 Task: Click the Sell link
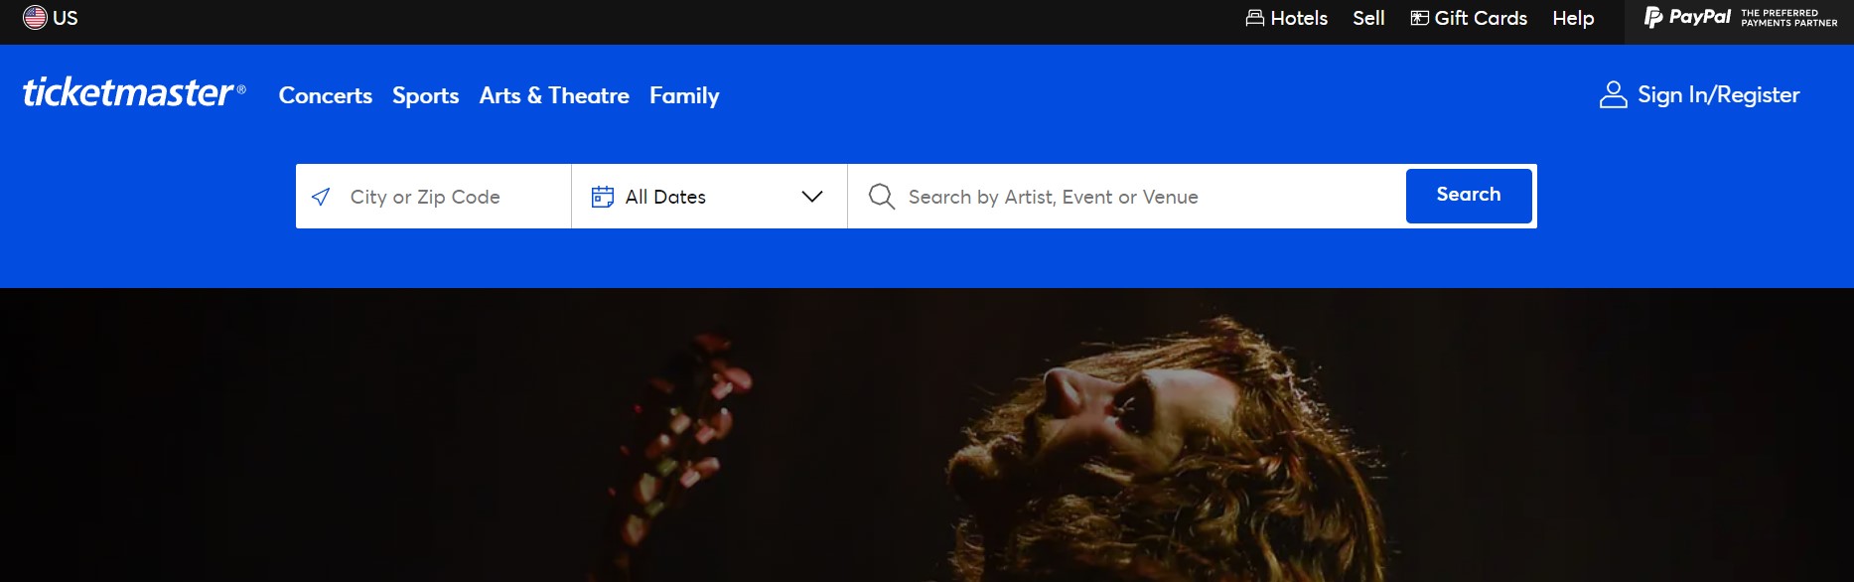pos(1368,17)
